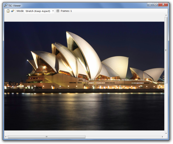The image size is (173, 144).
Task: Open the Stretch (Keep Aspect) mode dropdown
Action: (40, 11)
